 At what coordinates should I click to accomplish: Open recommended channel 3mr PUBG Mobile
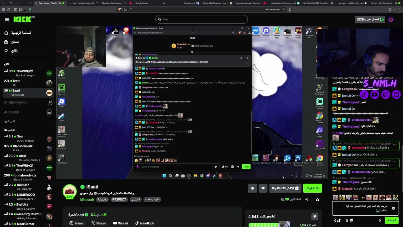tap(28, 138)
